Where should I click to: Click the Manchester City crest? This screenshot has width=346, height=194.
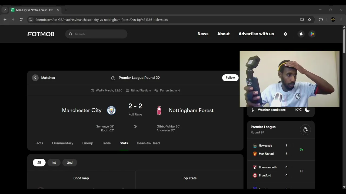(111, 110)
